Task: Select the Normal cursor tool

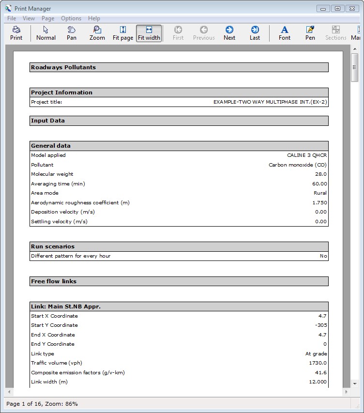Action: click(x=46, y=33)
